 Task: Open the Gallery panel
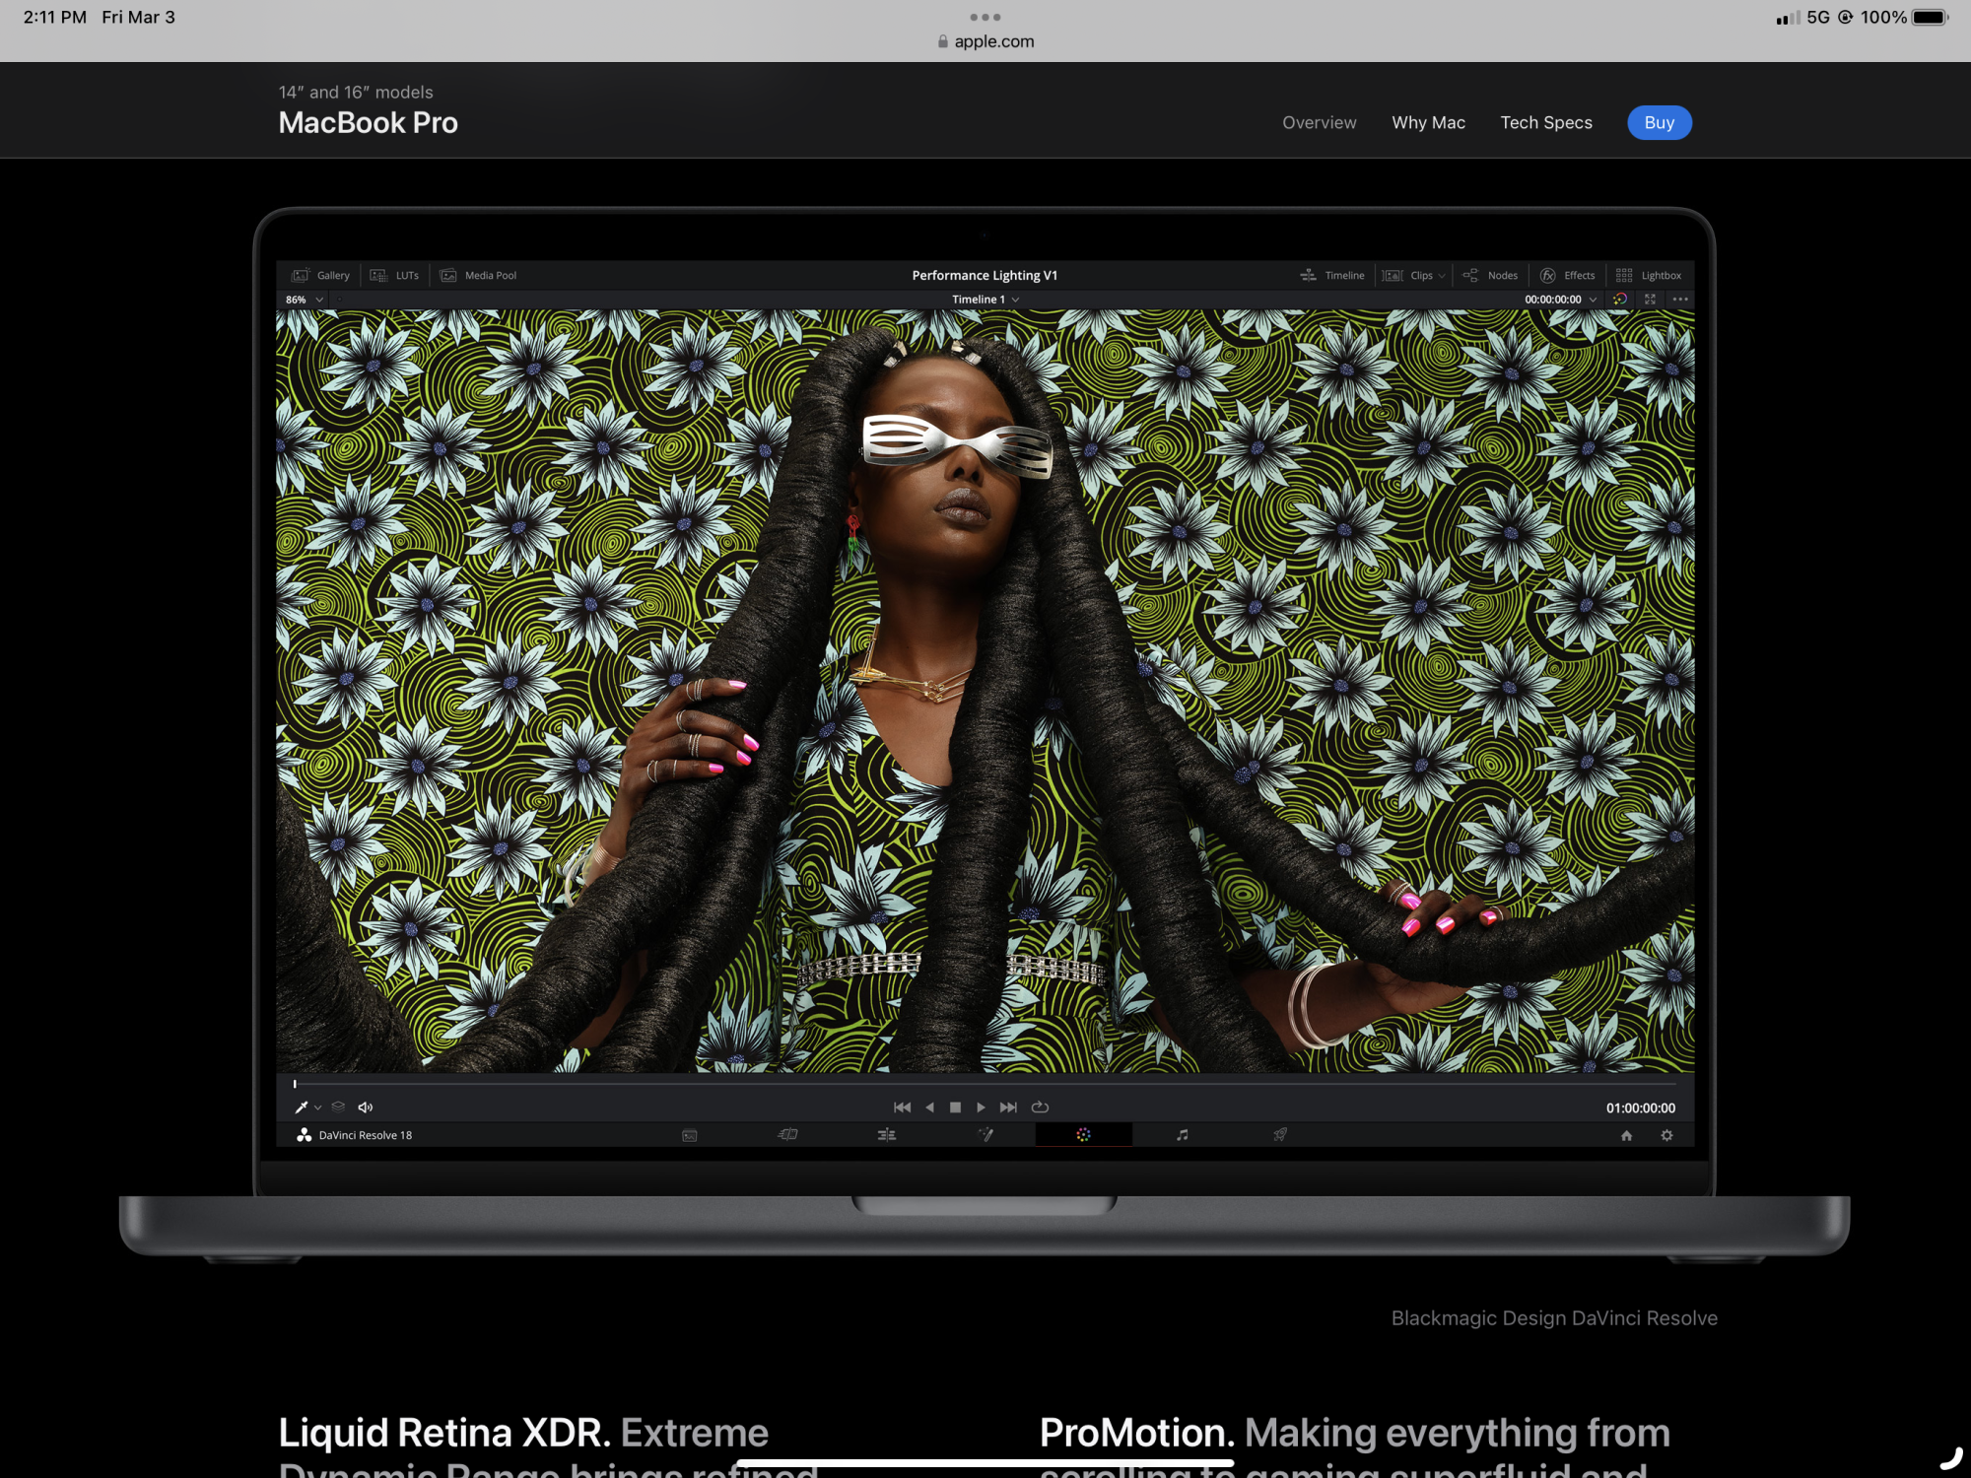tap(321, 275)
